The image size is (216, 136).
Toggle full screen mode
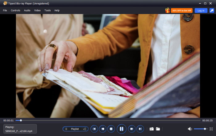point(211,129)
